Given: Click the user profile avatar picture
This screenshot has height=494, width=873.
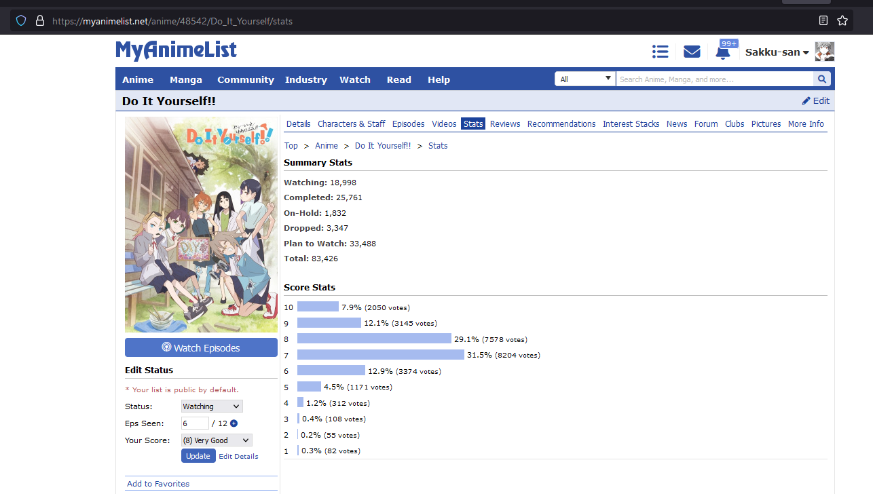Looking at the screenshot, I should 824,52.
